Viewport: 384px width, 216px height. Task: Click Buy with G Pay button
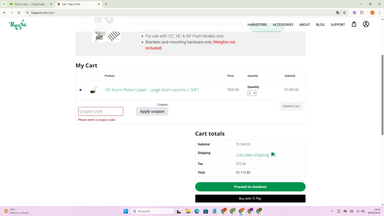tap(250, 198)
